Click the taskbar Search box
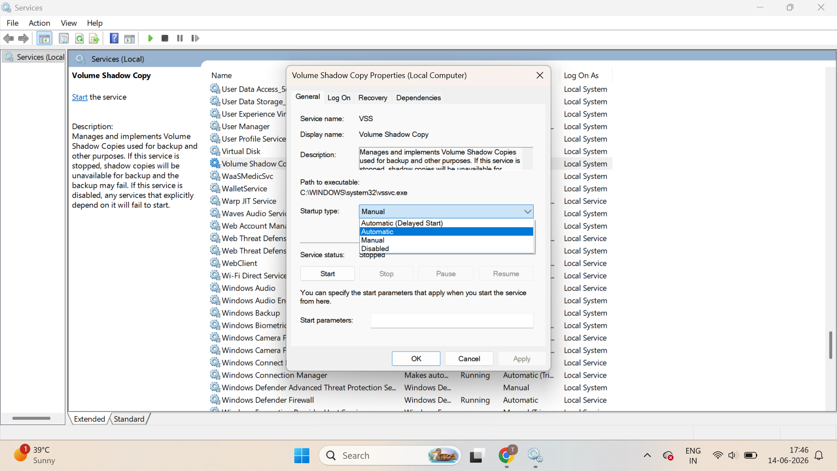Viewport: 837px width, 471px height. (x=390, y=455)
